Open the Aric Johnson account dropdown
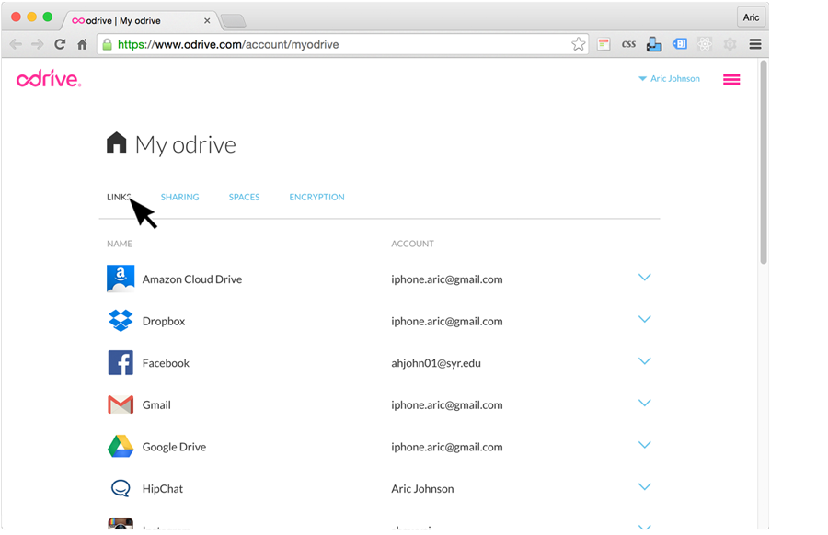The image size is (828, 535). (669, 79)
